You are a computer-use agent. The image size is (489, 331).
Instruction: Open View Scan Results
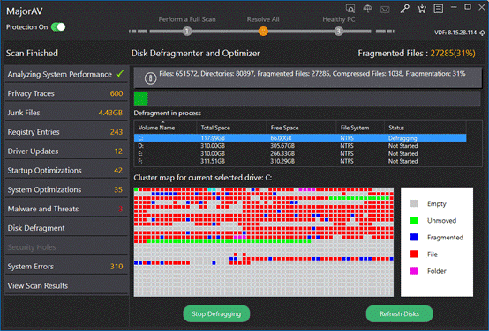(66, 286)
